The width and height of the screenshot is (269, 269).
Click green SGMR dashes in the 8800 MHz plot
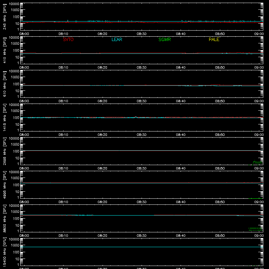[x=256, y=229]
